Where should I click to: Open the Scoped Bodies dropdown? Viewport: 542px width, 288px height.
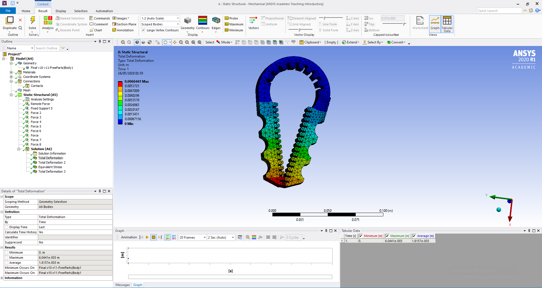160,24
